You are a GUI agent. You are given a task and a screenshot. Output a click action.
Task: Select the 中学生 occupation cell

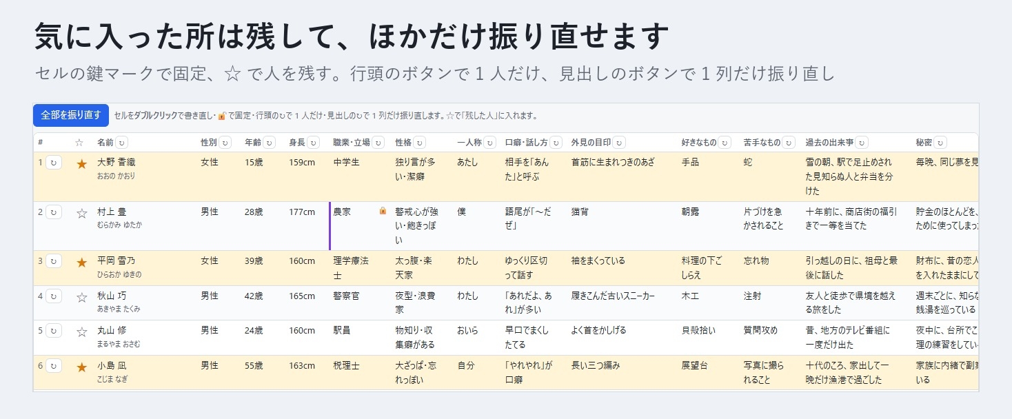click(360, 176)
